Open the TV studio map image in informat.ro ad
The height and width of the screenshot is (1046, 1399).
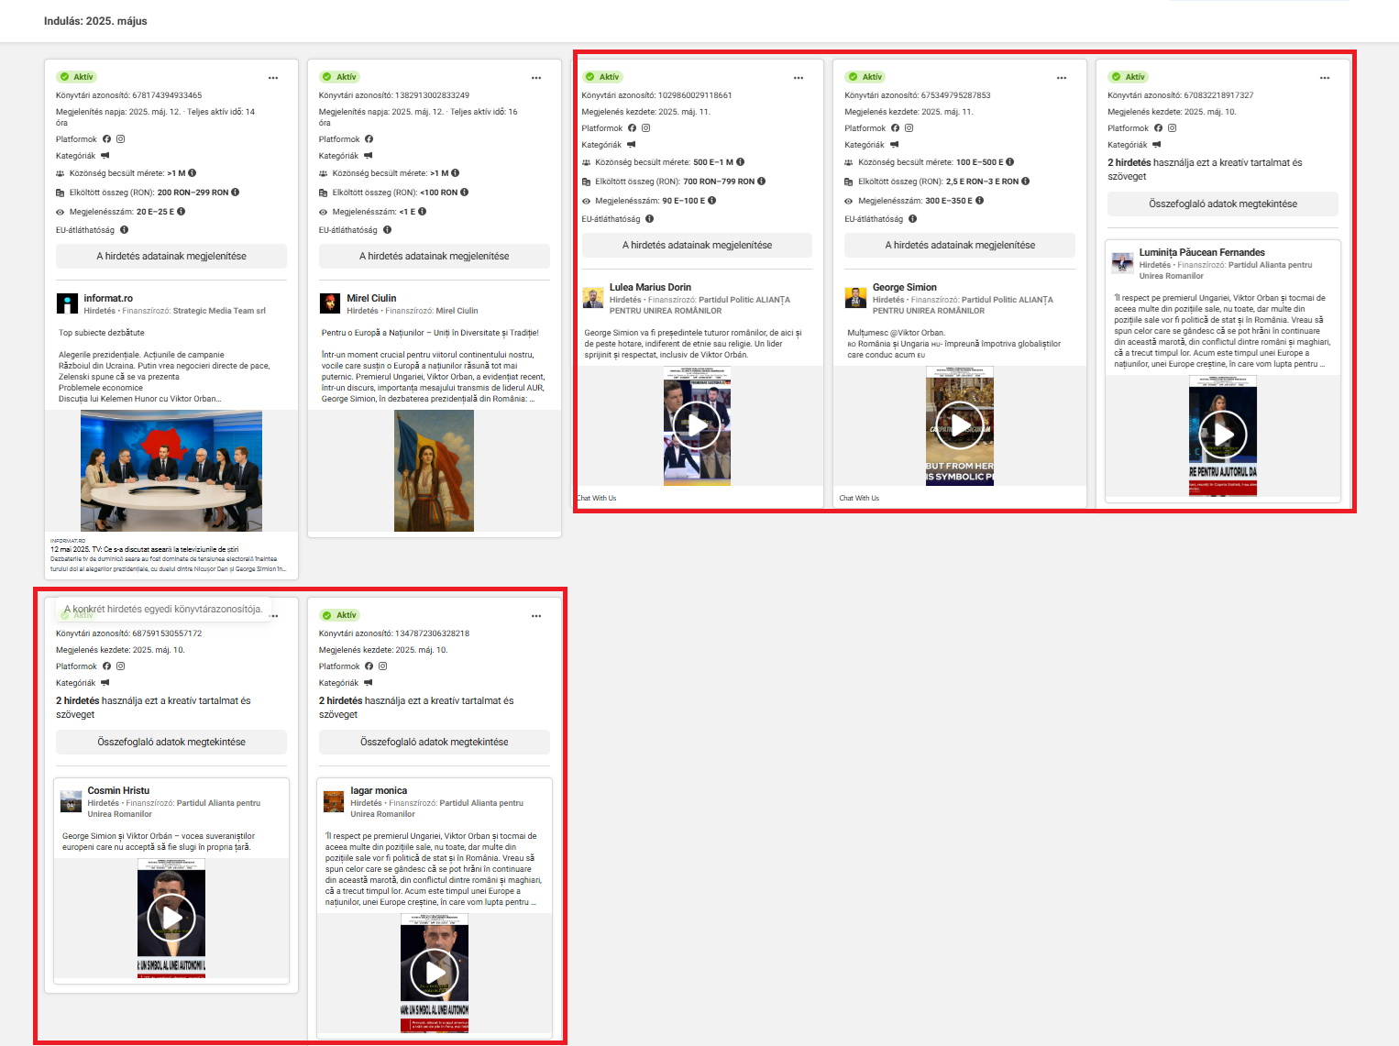coord(171,471)
